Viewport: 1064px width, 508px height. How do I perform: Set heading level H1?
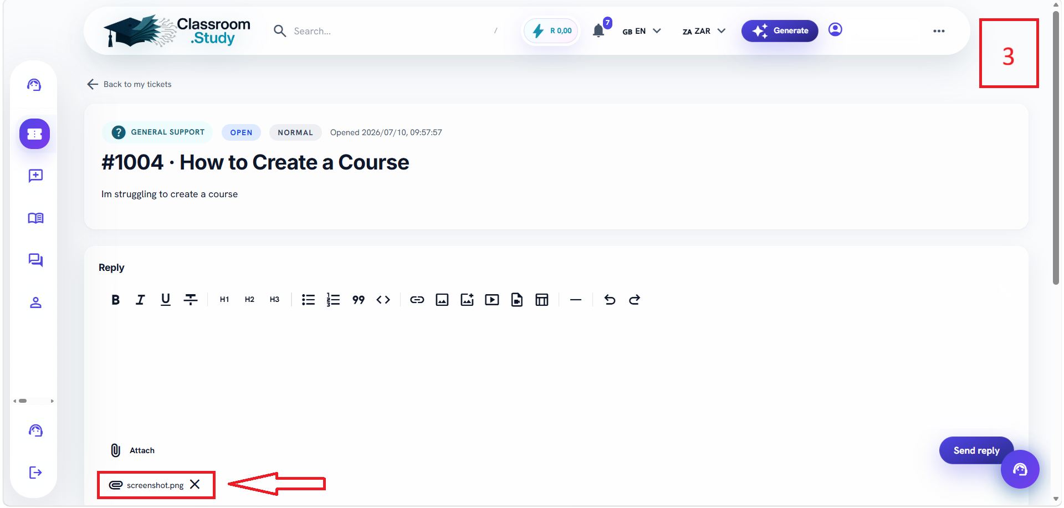click(224, 300)
